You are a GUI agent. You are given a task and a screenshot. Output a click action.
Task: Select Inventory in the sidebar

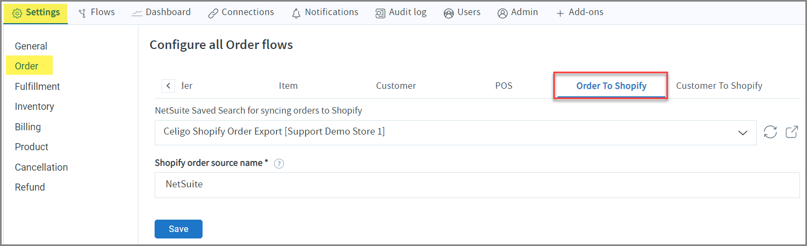[34, 107]
